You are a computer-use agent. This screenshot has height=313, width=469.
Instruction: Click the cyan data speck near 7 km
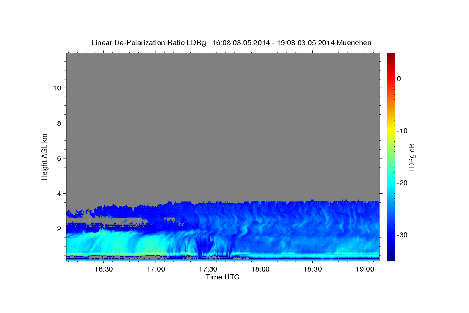point(365,141)
